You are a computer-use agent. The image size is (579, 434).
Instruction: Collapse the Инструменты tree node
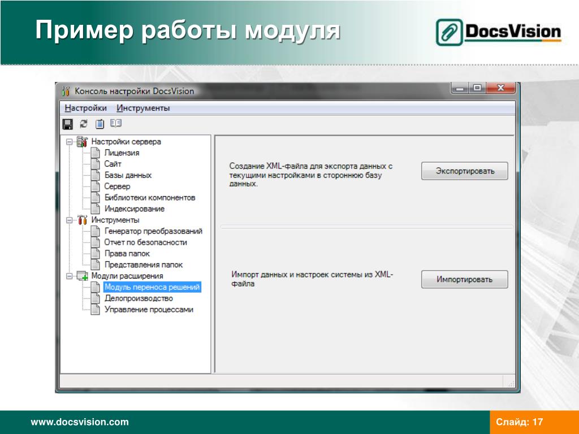69,220
